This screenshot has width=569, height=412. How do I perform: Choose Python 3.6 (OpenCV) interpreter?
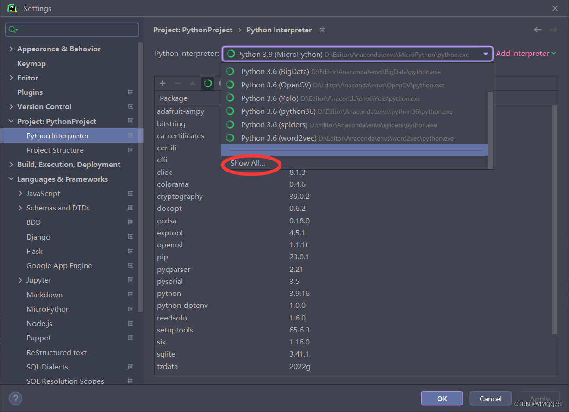tap(355, 85)
